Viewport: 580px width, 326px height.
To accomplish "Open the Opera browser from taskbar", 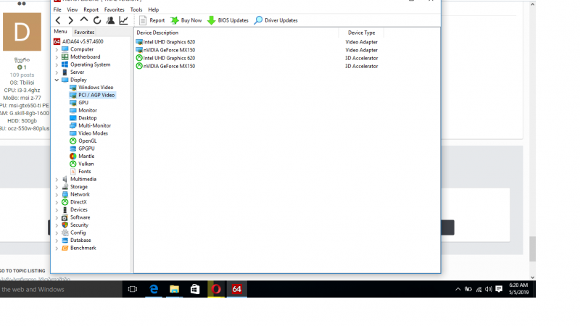I will click(x=216, y=289).
